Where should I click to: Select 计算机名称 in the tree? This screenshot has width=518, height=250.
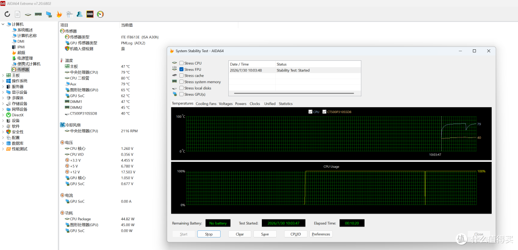coord(27,35)
